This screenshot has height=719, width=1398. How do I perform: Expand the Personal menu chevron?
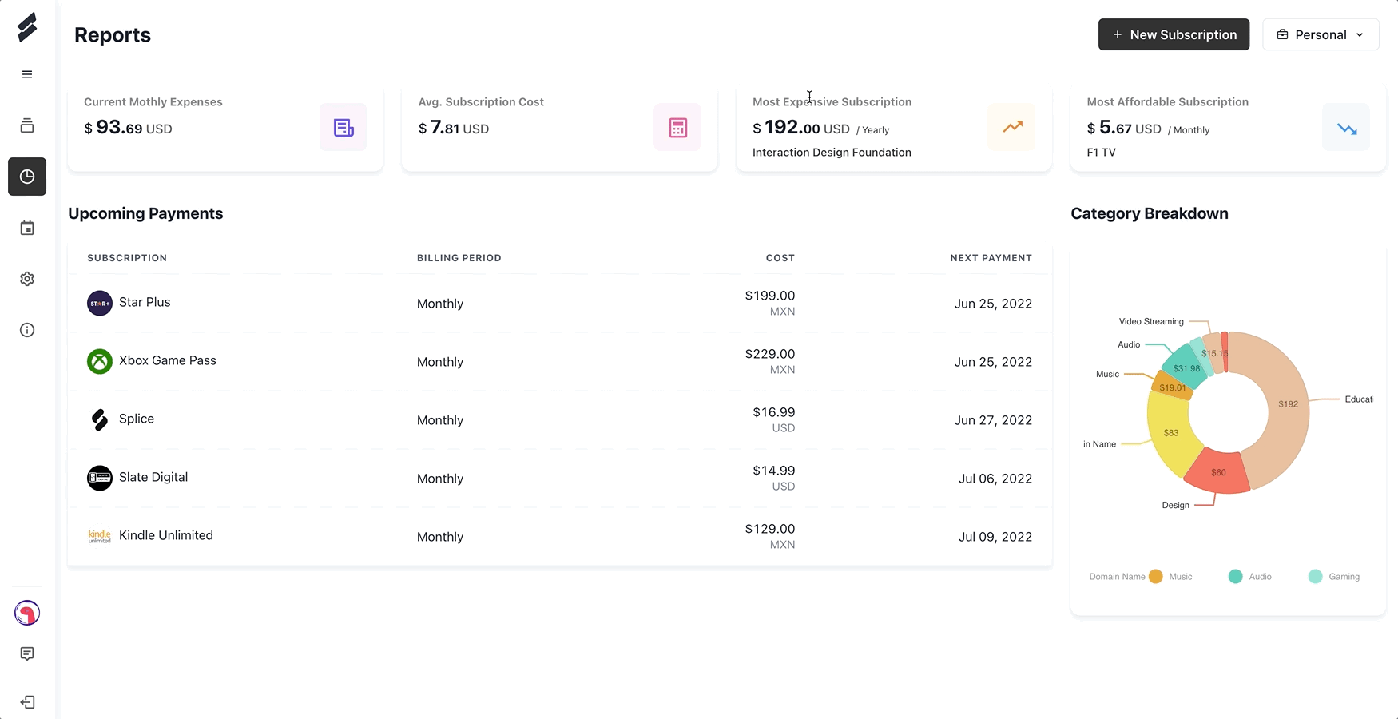coord(1360,34)
